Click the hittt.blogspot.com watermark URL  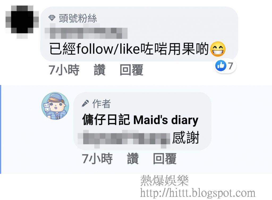click(198, 193)
